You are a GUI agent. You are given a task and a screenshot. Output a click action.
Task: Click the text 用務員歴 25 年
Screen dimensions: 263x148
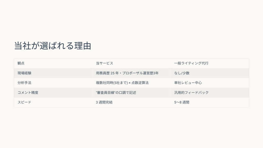coord(107,73)
